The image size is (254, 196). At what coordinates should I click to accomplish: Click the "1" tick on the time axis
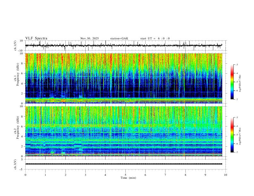click(x=45, y=175)
